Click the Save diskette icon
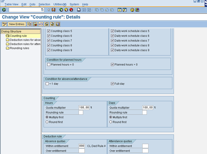Screen dimensions: 207x154 tap(53, 10)
